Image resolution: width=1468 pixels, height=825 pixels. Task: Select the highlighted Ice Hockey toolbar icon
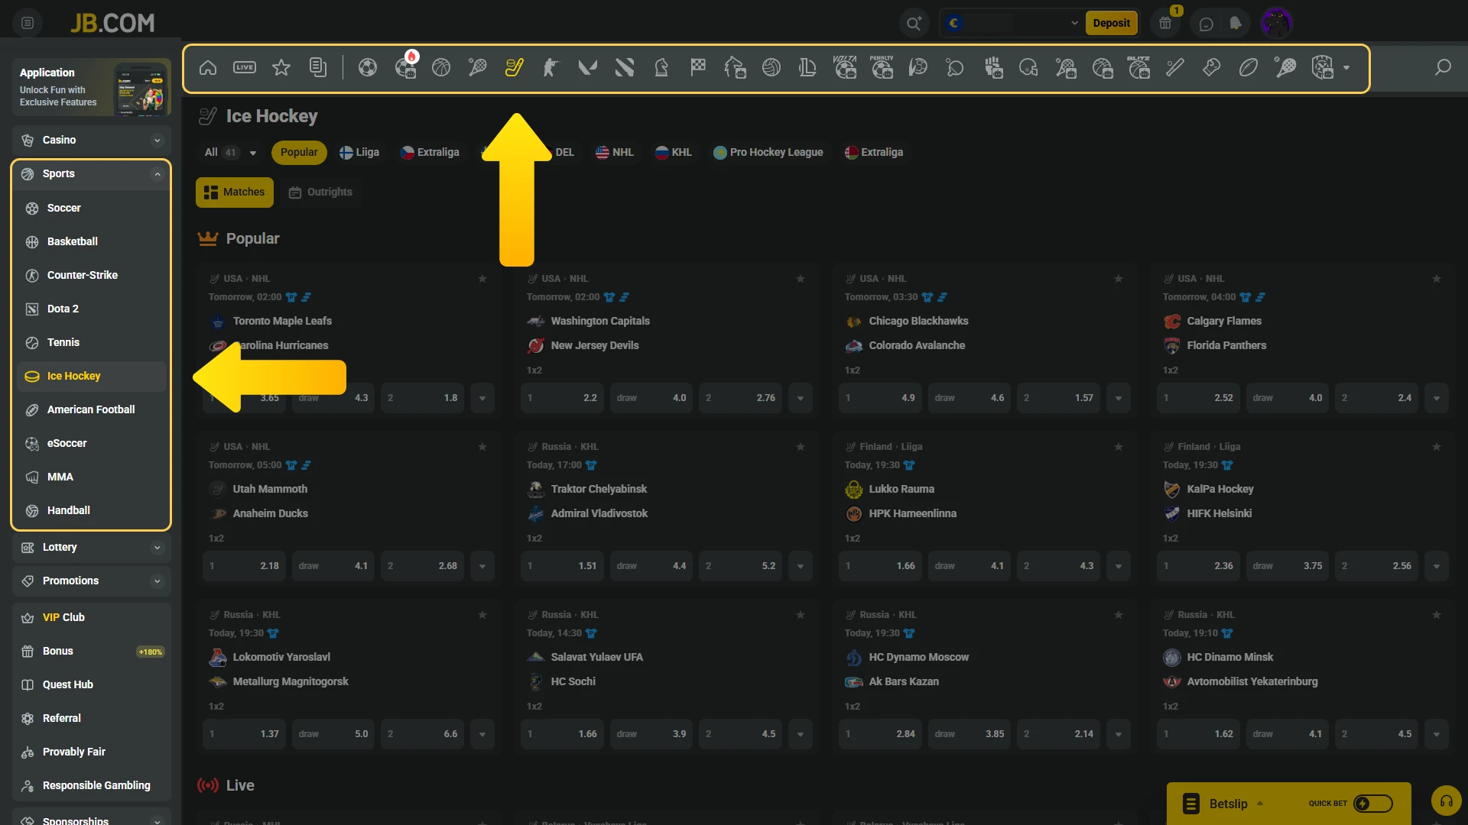click(515, 68)
